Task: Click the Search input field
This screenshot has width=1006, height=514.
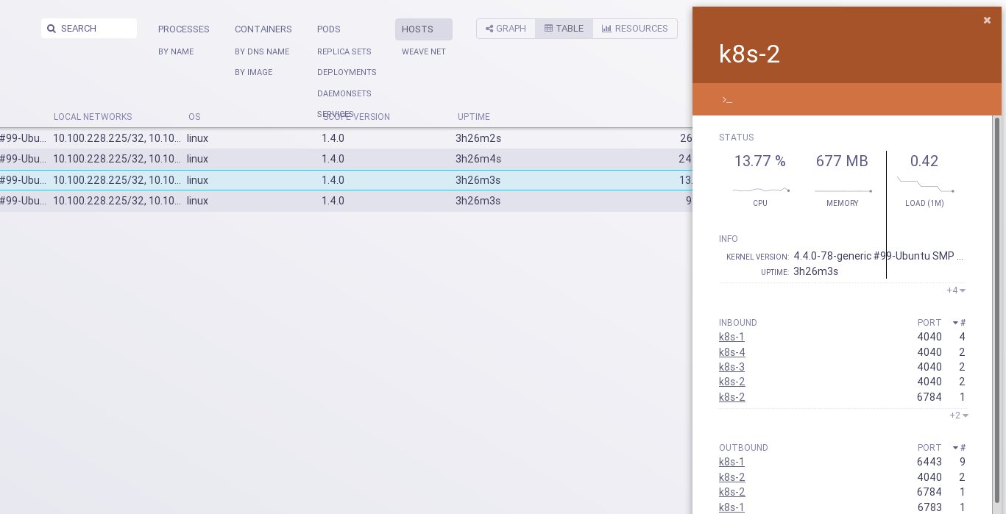Action: click(x=89, y=29)
